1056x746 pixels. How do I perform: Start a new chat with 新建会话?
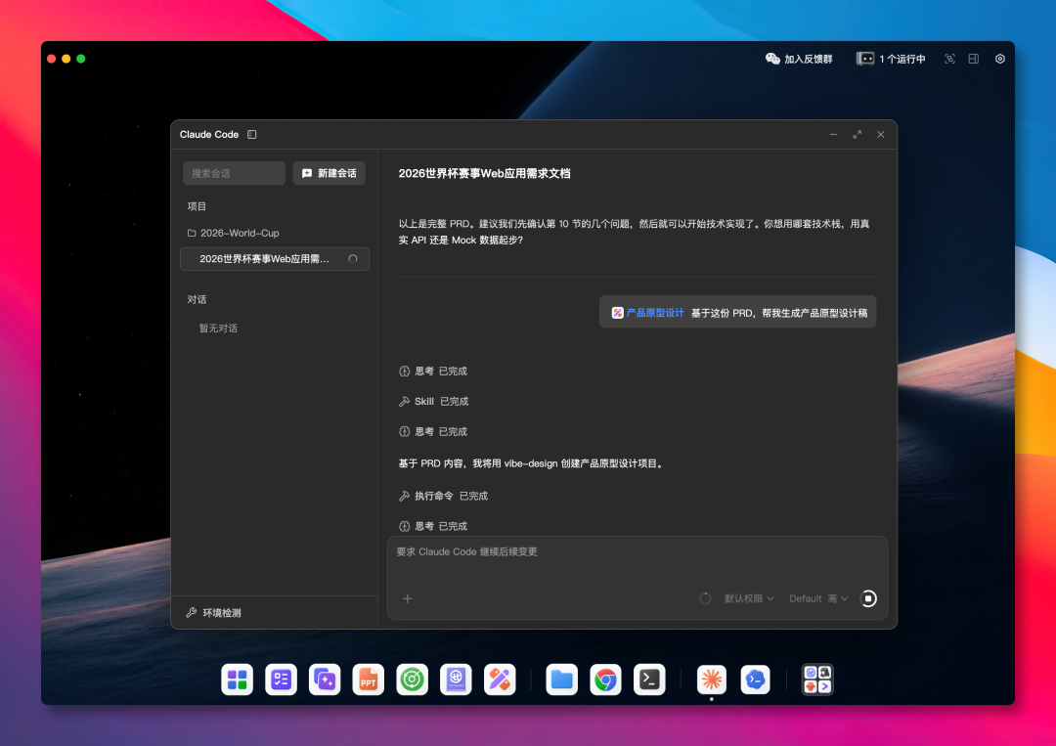(330, 173)
